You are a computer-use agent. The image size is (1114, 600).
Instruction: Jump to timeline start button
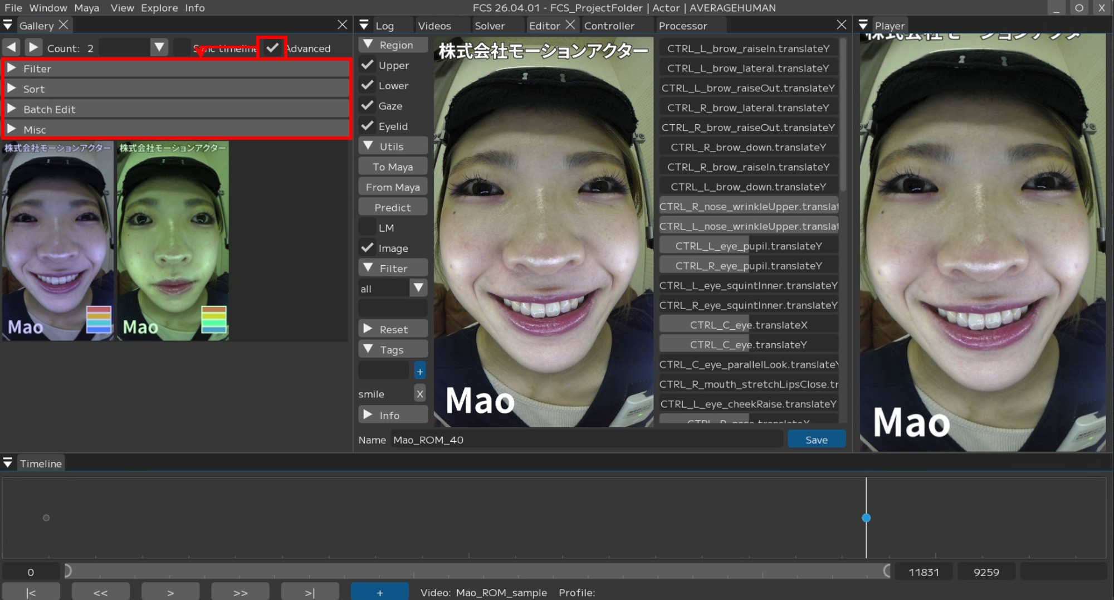pos(31,592)
